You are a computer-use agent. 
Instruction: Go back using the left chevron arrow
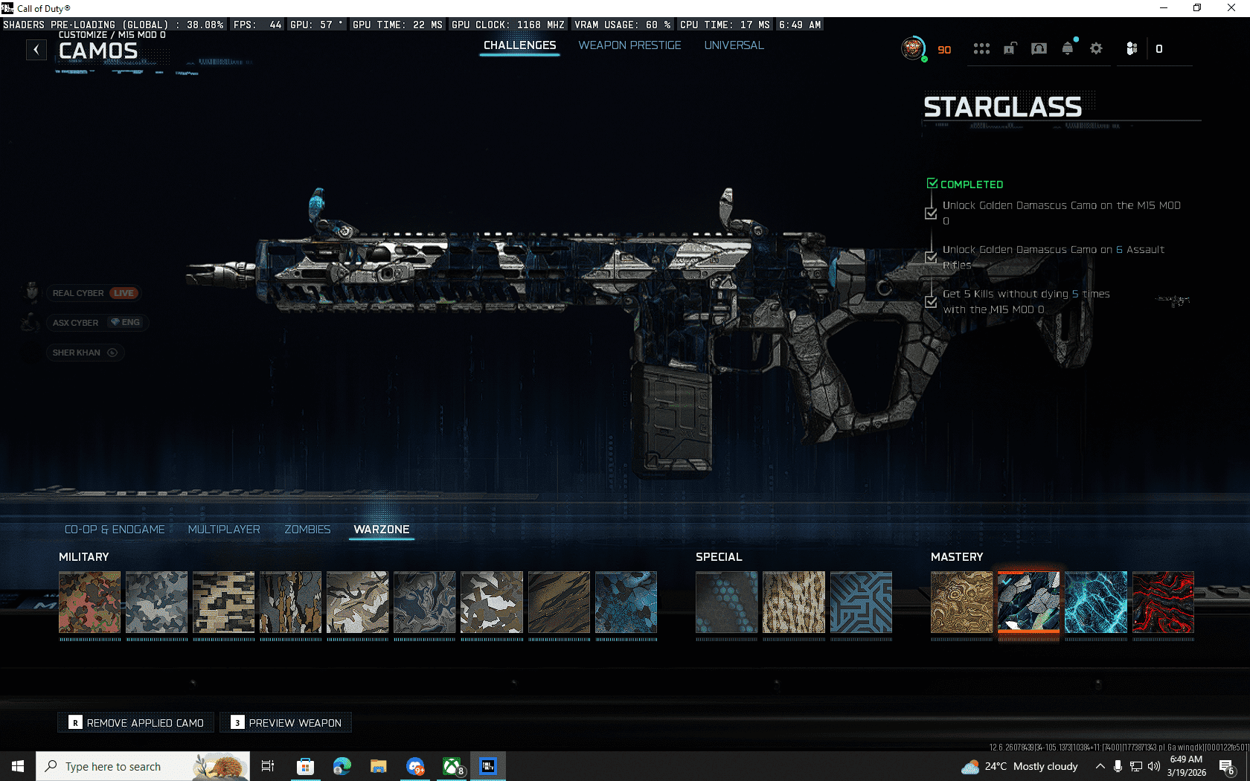(x=36, y=50)
